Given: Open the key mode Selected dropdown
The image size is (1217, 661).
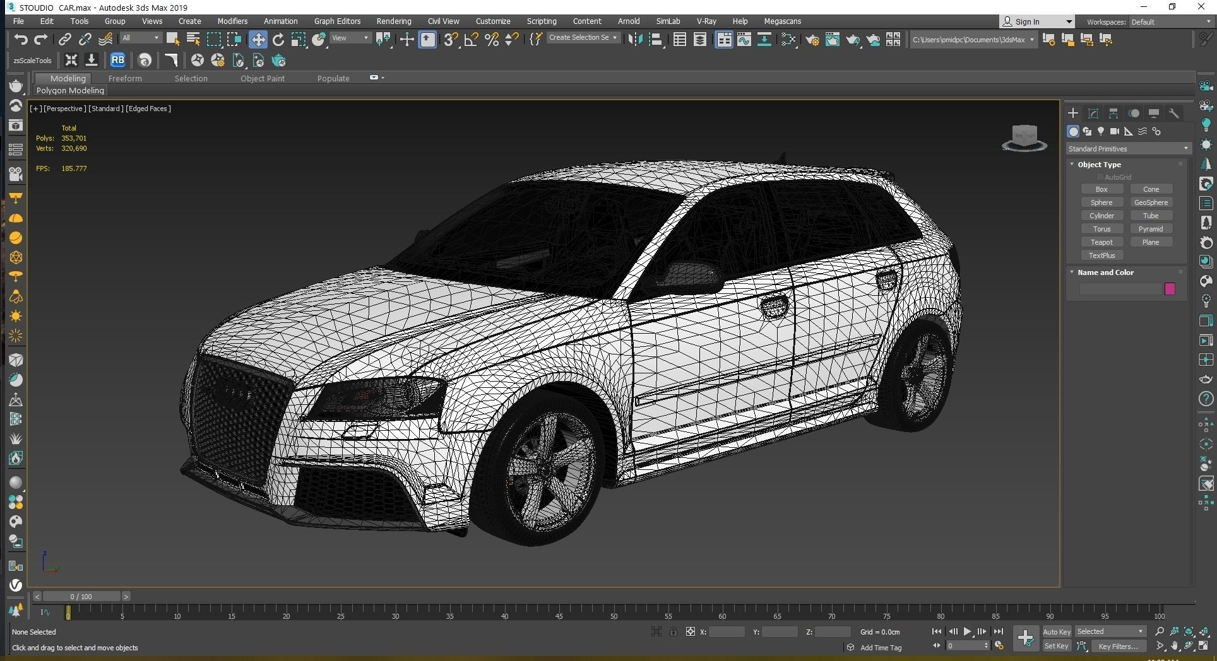Looking at the screenshot, I should (1110, 631).
